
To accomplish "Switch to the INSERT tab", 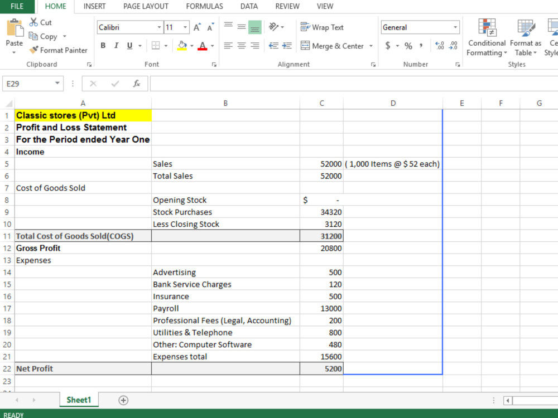I will [94, 6].
